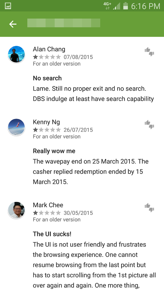Open Kenny Ng's airplane profile picture
Screen dimensions: 164x291
pyautogui.click(x=16, y=127)
